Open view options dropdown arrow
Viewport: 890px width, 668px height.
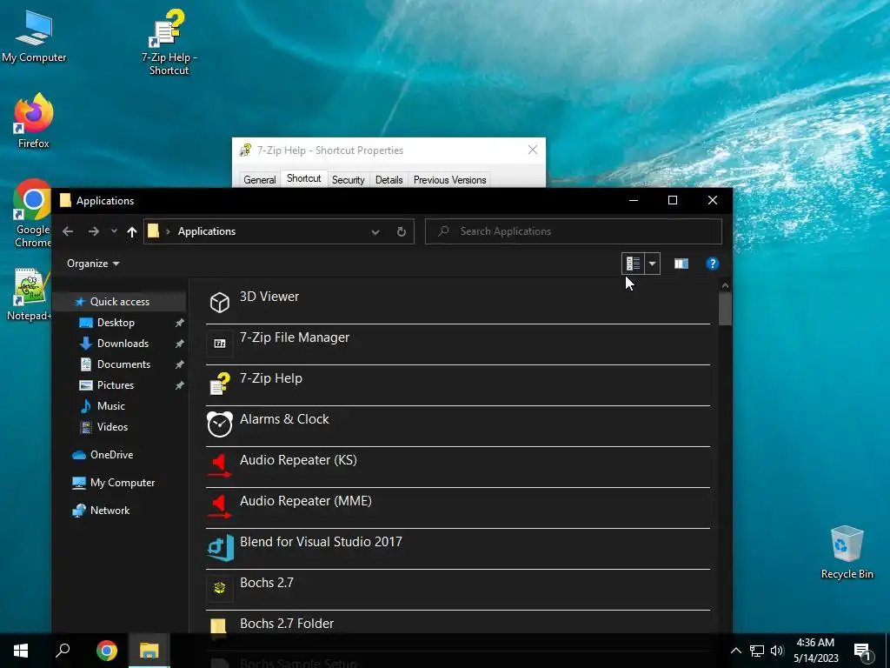click(652, 264)
